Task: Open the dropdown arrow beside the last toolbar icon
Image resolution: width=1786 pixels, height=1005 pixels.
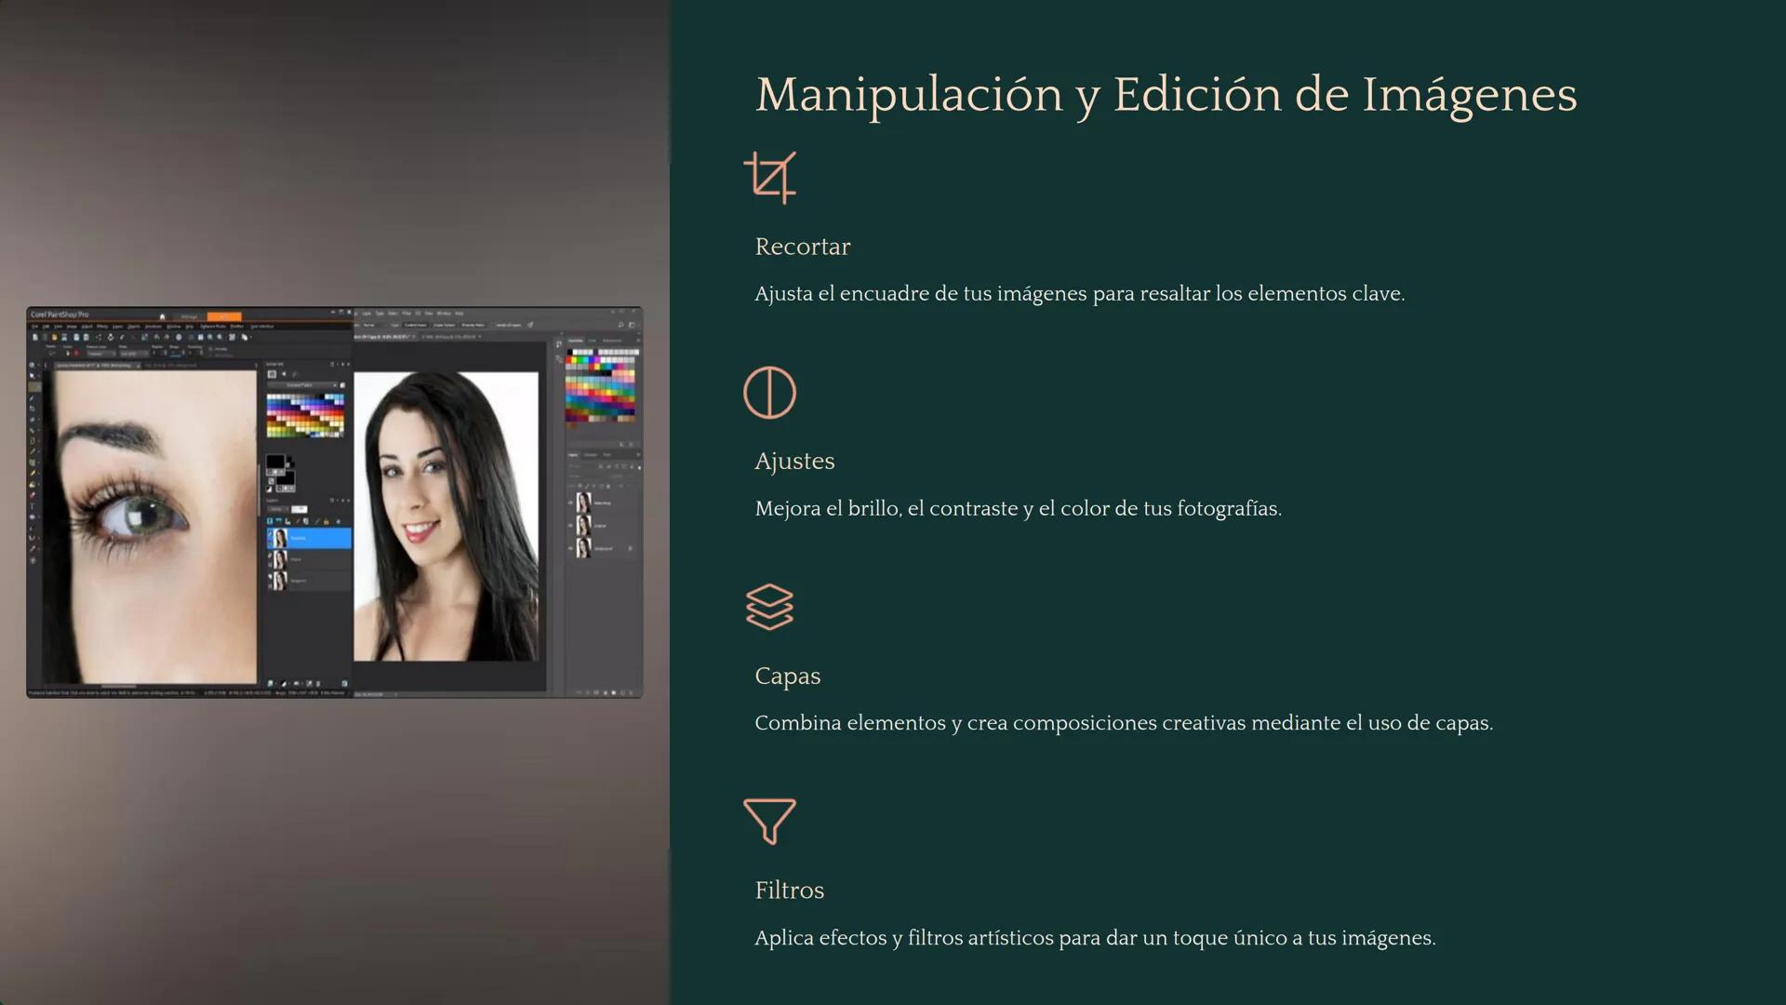Action: tap(251, 337)
